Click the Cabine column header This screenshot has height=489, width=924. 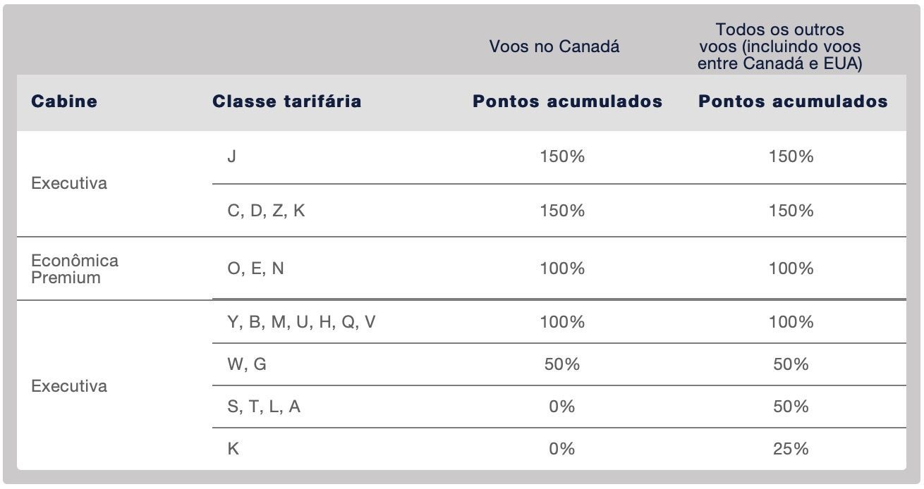[x=64, y=101]
